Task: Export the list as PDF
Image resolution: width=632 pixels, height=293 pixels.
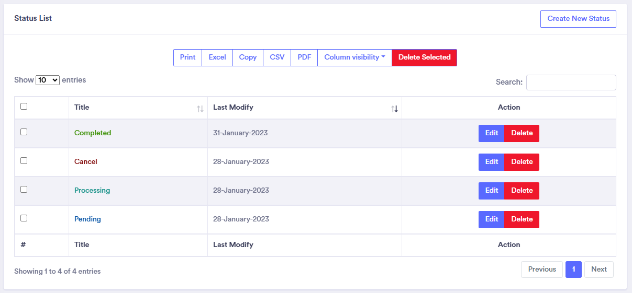Action: pos(304,57)
